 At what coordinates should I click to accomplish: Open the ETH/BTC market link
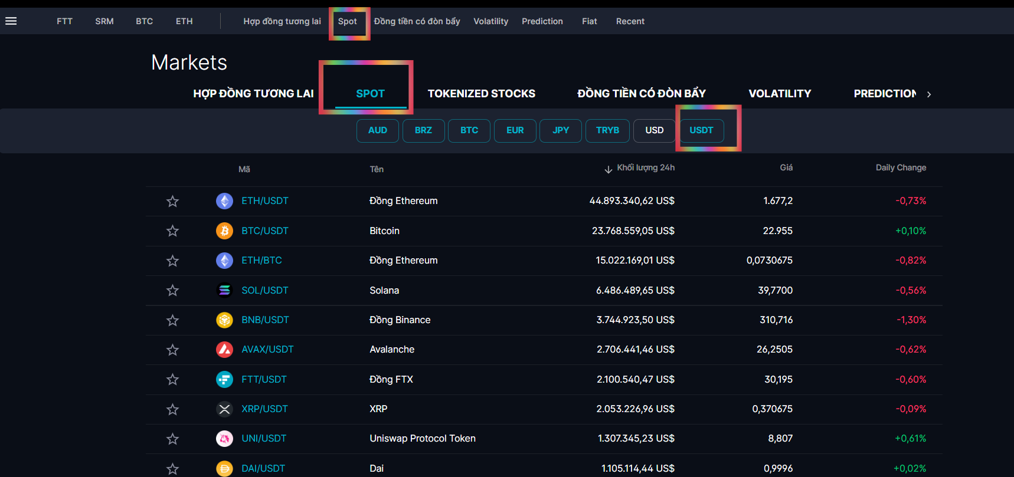pos(261,261)
